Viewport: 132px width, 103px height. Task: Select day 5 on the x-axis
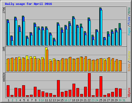(24, 100)
